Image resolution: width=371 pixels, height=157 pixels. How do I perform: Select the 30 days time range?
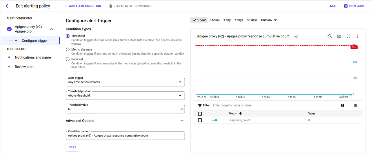click(x=252, y=20)
